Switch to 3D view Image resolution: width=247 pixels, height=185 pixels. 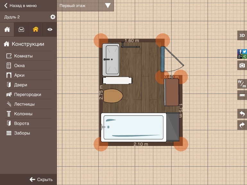[x=242, y=36]
